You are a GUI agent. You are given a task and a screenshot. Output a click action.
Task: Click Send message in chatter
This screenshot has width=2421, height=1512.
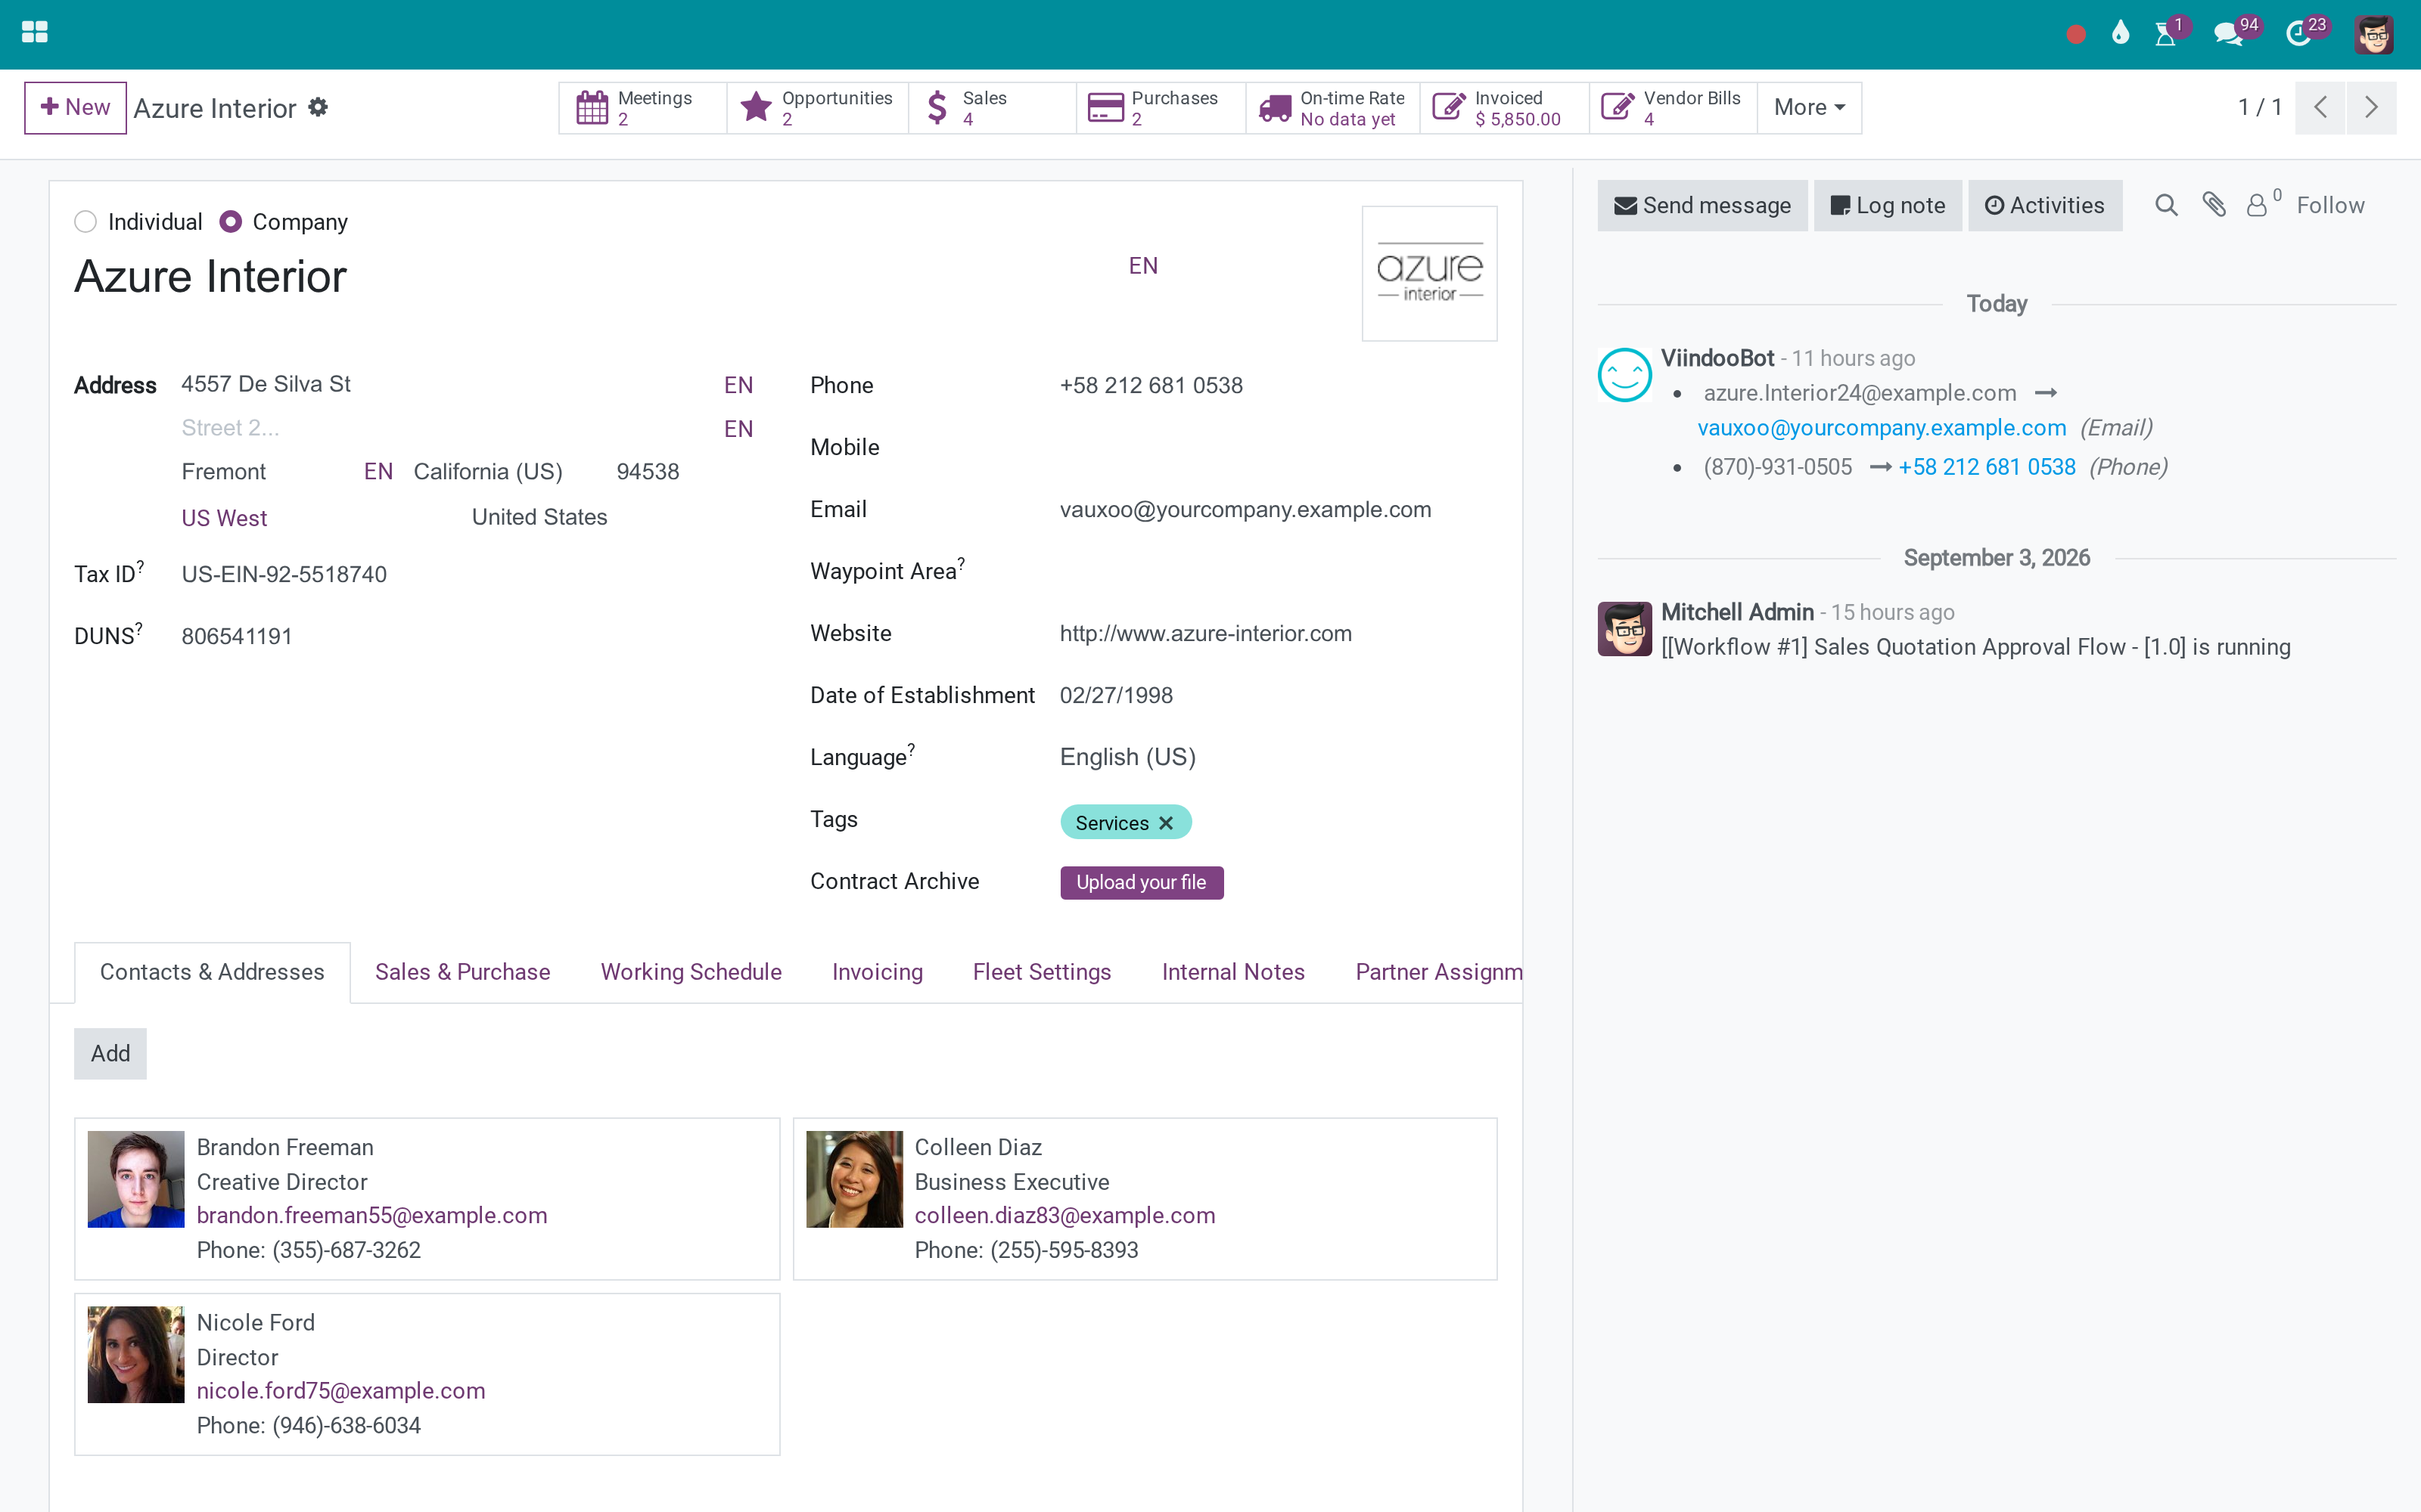[1702, 205]
